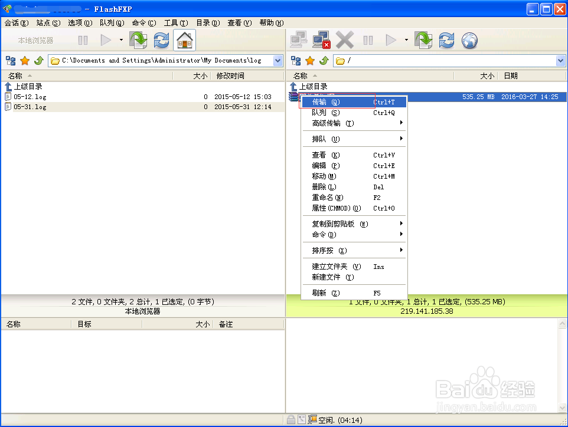
Task: Choose 重命名 in context menu
Action: tap(354, 197)
